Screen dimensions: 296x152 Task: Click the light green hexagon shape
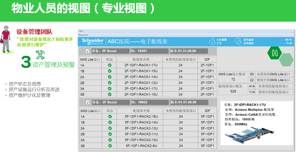click(x=286, y=60)
